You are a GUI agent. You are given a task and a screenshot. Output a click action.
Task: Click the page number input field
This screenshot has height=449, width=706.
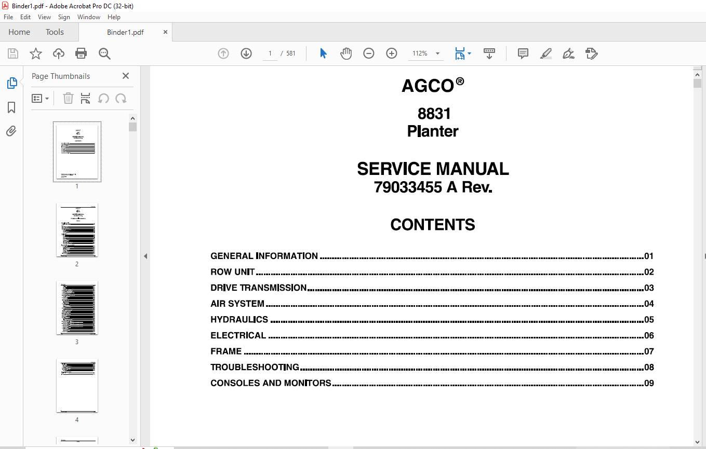click(270, 53)
